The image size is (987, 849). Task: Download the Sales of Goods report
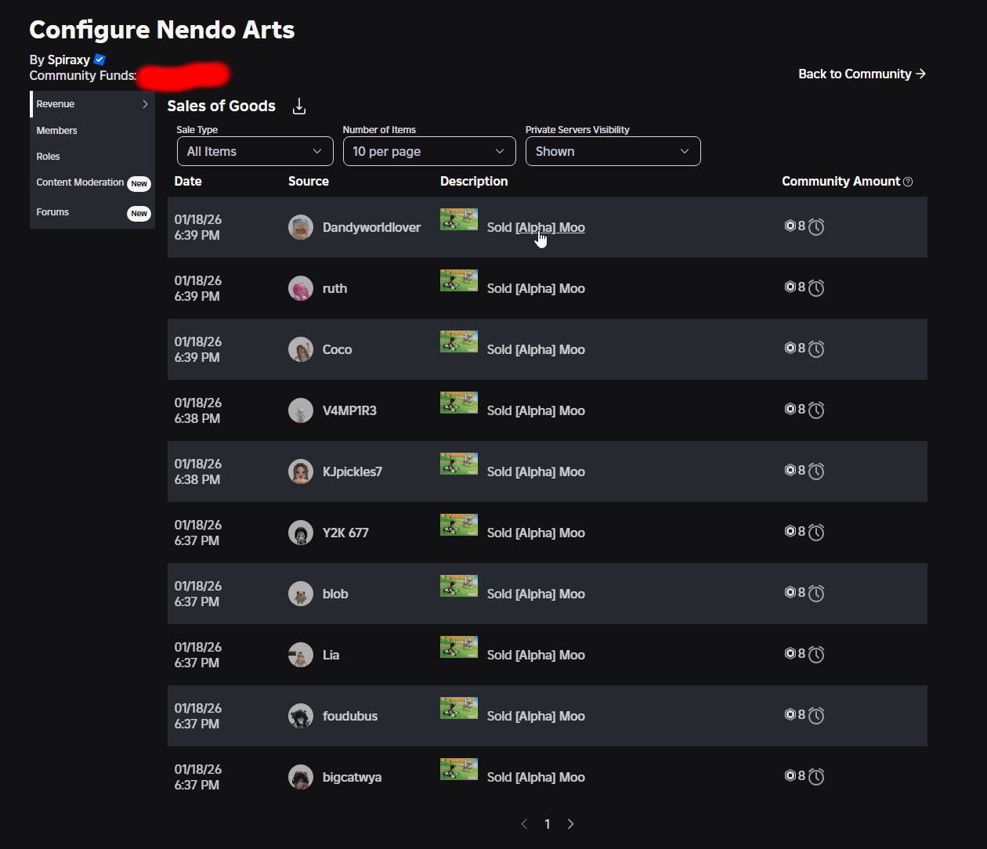[299, 107]
